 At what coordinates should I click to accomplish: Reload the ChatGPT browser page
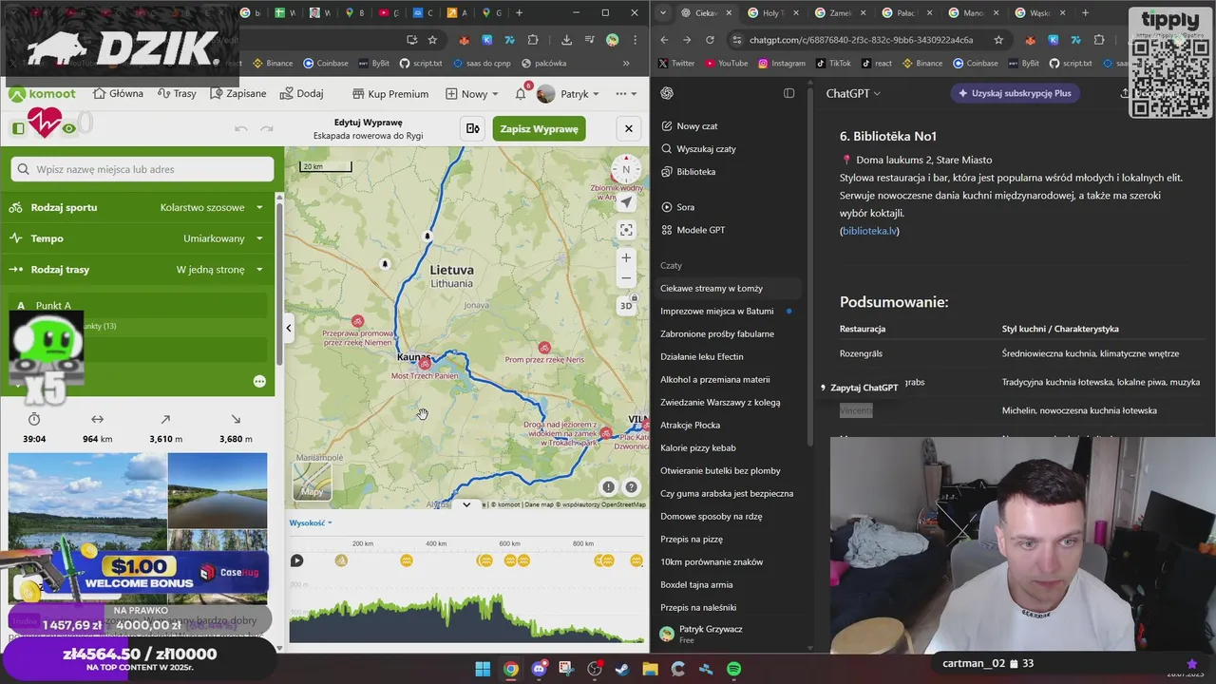pos(710,40)
